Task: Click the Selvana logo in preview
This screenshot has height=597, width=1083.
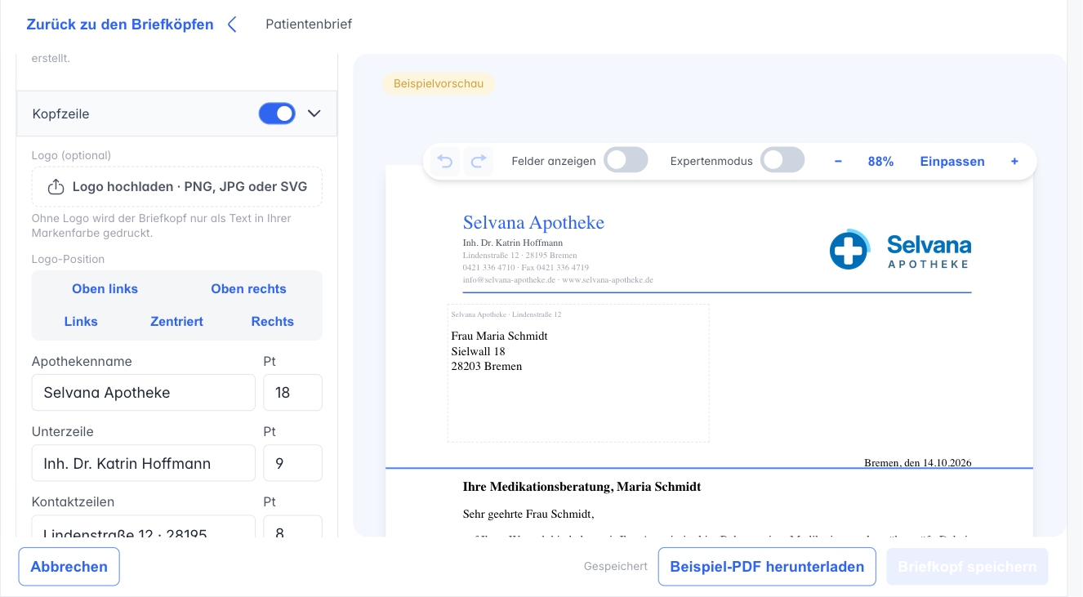Action: pos(900,249)
